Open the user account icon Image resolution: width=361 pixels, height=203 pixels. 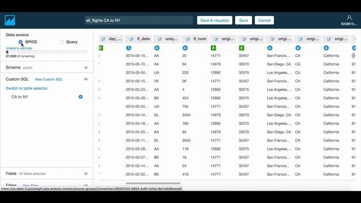349,17
